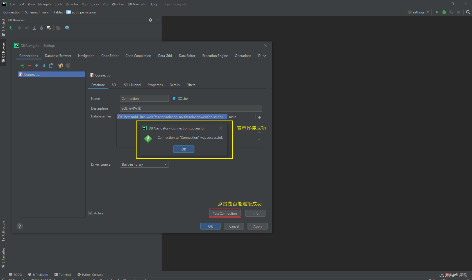The width and height of the screenshot is (472, 280).
Task: Open help question mark in settings dialog
Action: coord(20,226)
